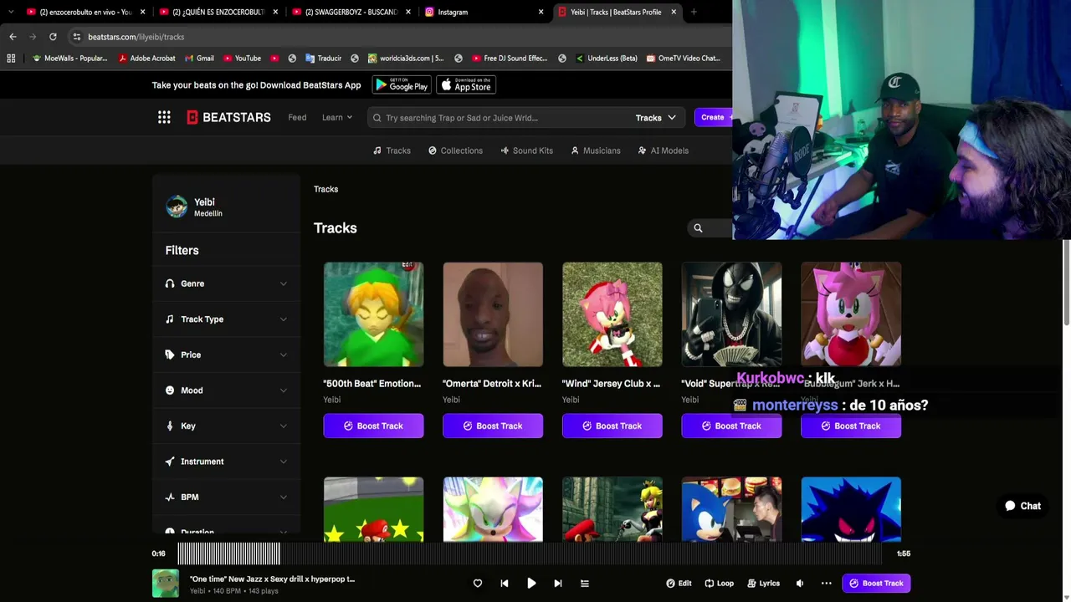This screenshot has width=1071, height=602.
Task: Open the tab search dropdown arrow in the browser
Action: pos(11,12)
